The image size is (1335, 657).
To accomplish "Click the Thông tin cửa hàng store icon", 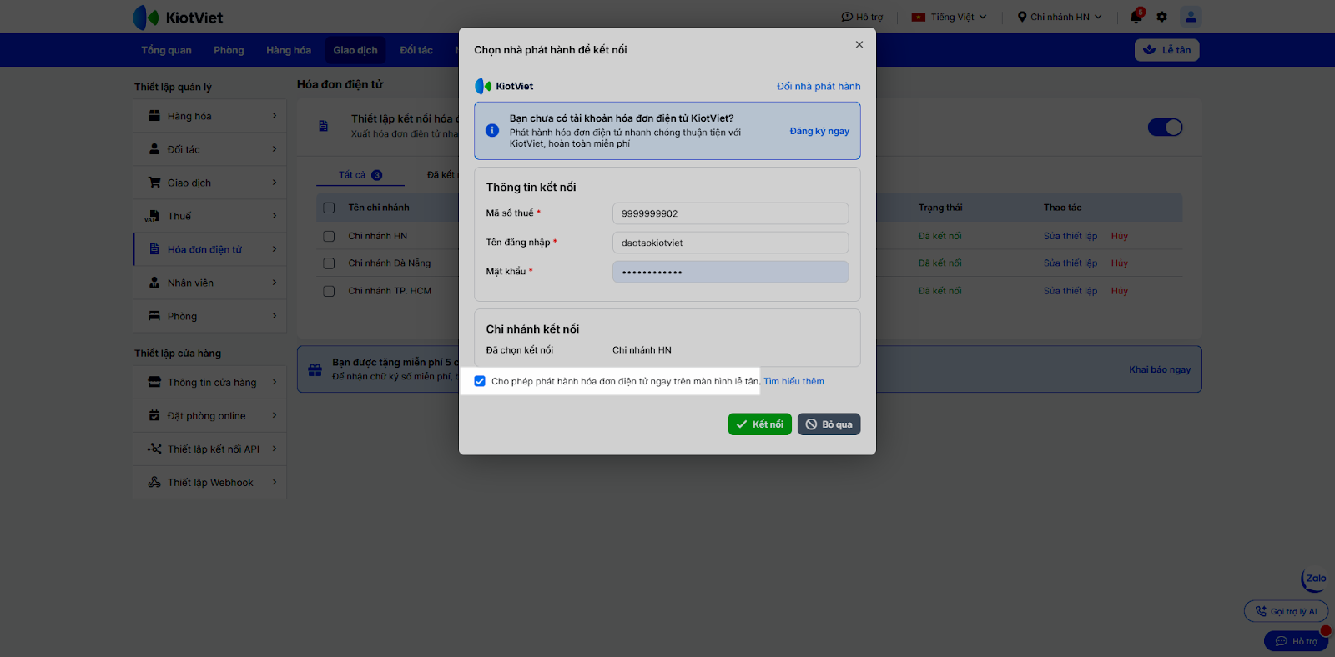I will [154, 382].
